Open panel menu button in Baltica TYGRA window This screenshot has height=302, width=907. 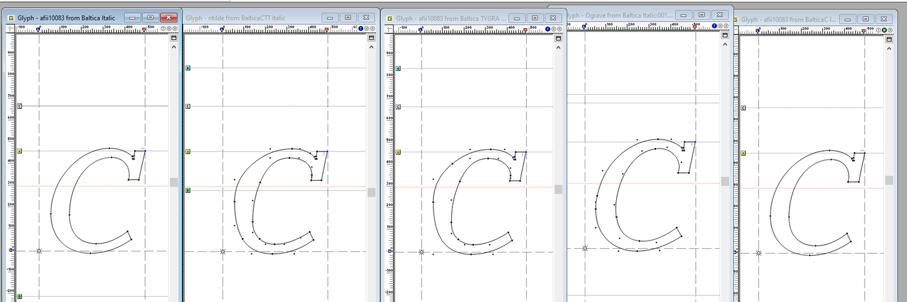tap(558, 38)
